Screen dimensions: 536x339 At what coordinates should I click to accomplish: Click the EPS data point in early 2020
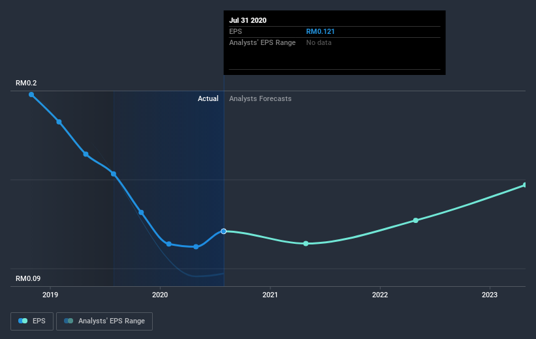point(169,244)
